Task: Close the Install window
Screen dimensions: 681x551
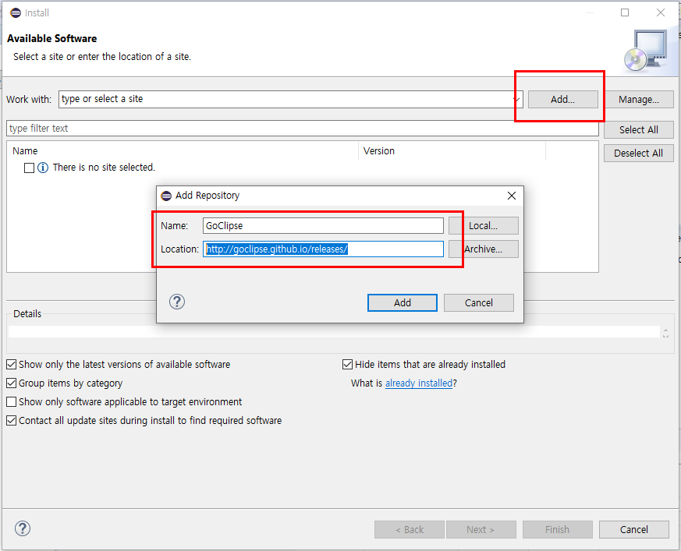Action: pos(661,12)
